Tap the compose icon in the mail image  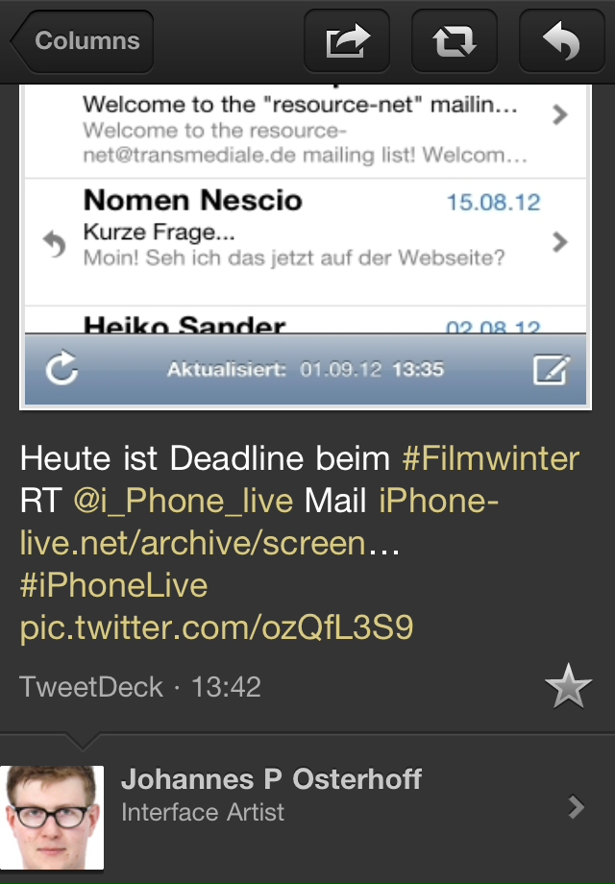[552, 370]
